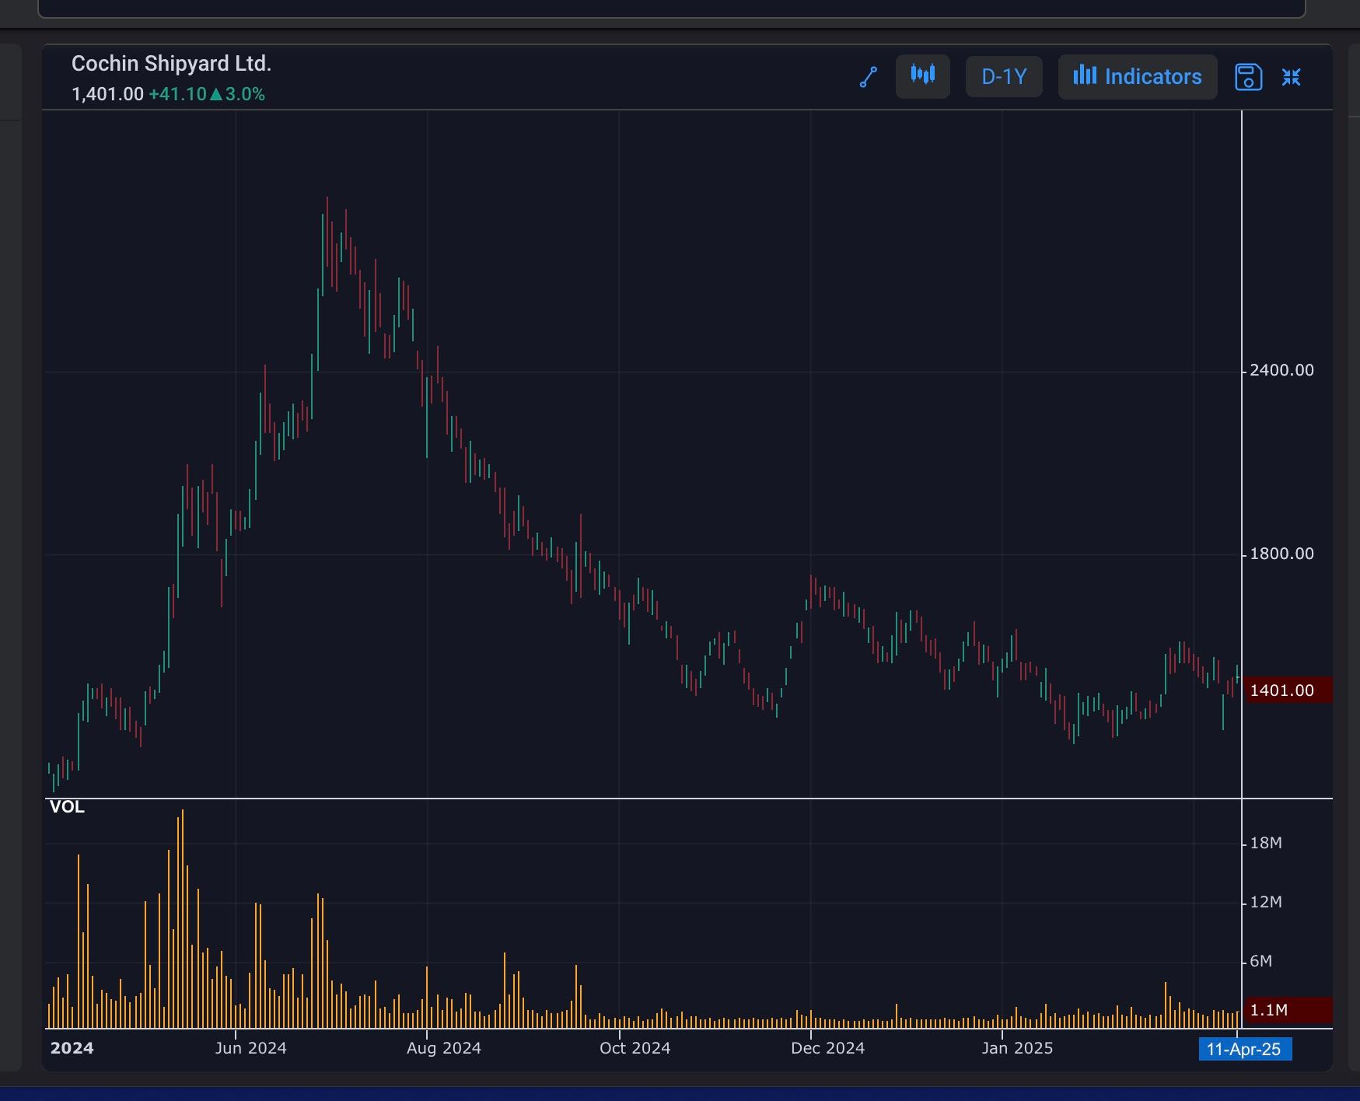Image resolution: width=1360 pixels, height=1101 pixels.
Task: Click the Dec 2024 time axis label
Action: [827, 1048]
